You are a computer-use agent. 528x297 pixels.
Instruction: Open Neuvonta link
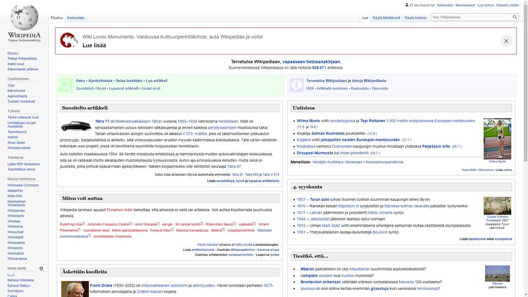click(x=380, y=88)
